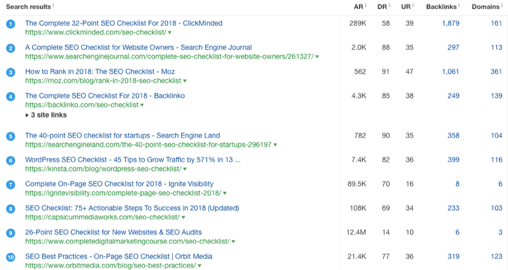The width and height of the screenshot is (508, 270).
Task: Click the 361 domains count for Moz
Action: tap(496, 71)
